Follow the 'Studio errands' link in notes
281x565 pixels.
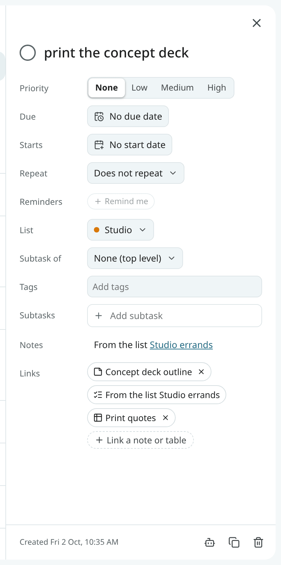(181, 345)
